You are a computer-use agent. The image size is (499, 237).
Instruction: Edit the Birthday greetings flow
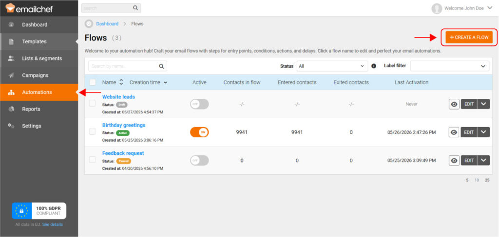click(469, 132)
